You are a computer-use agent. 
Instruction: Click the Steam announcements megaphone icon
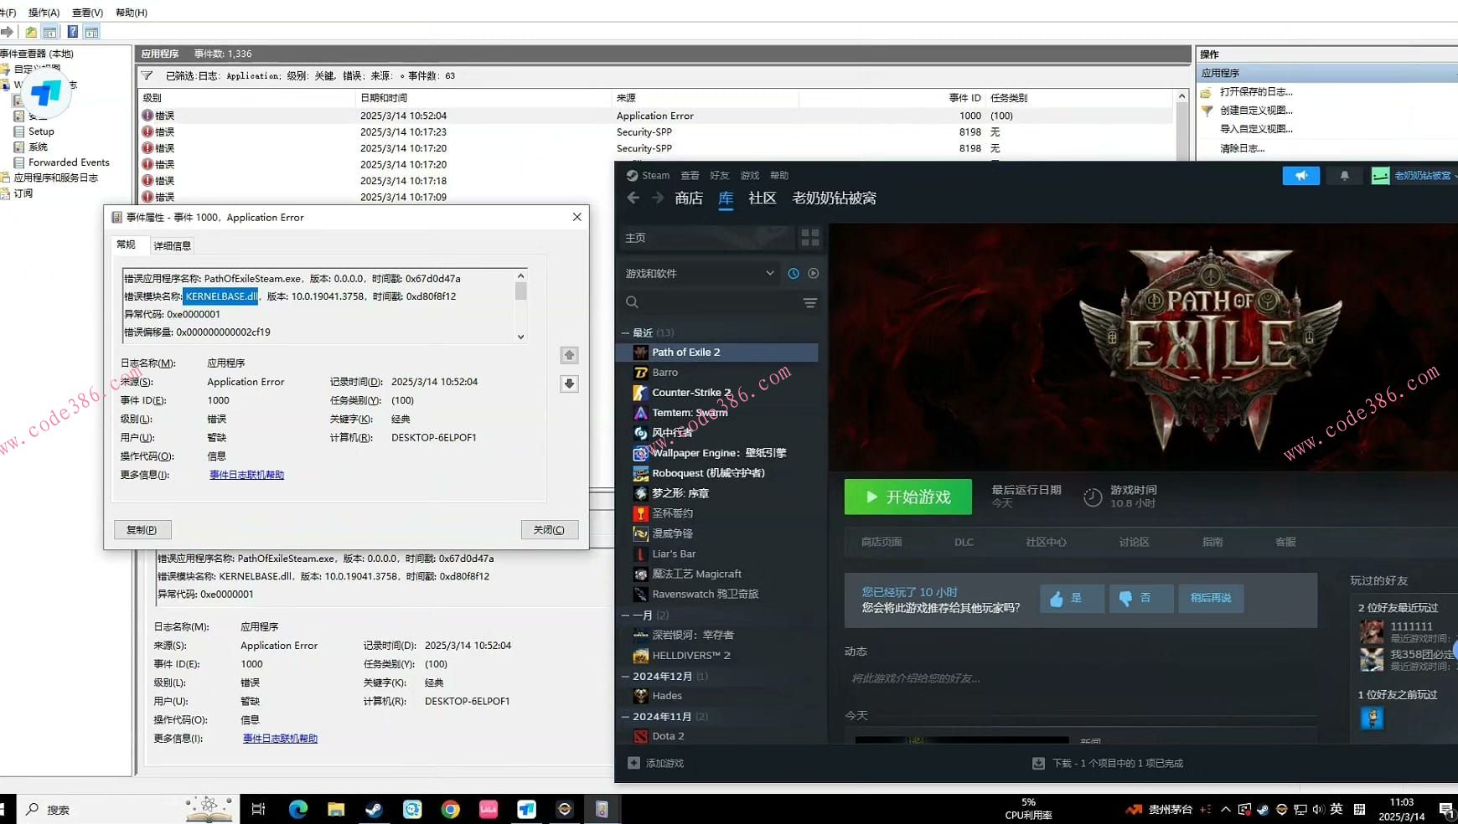(x=1300, y=176)
